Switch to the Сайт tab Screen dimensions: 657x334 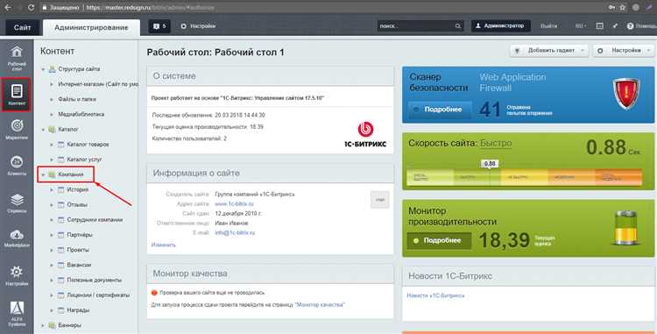(x=22, y=27)
